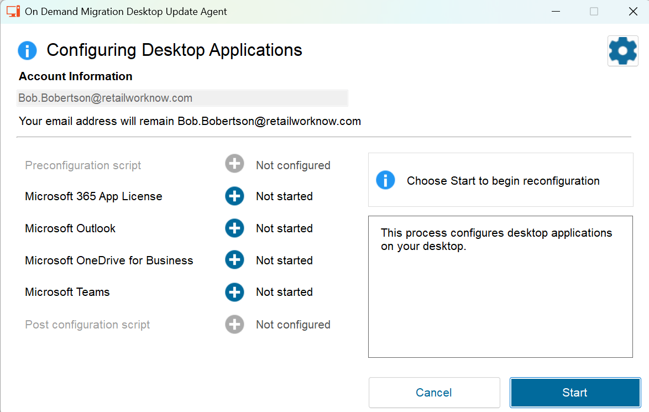649x412 pixels.
Task: Click the process description text box
Action: pos(500,286)
